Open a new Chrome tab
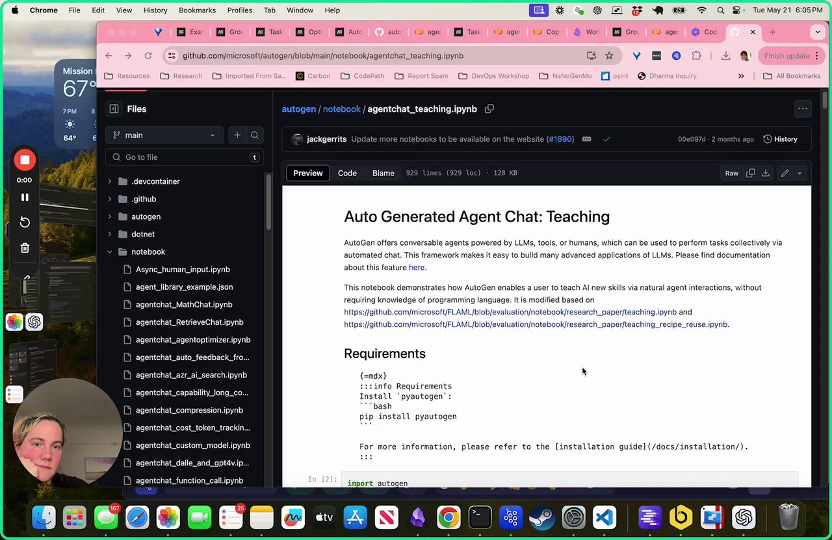The width and height of the screenshot is (832, 540). click(772, 32)
